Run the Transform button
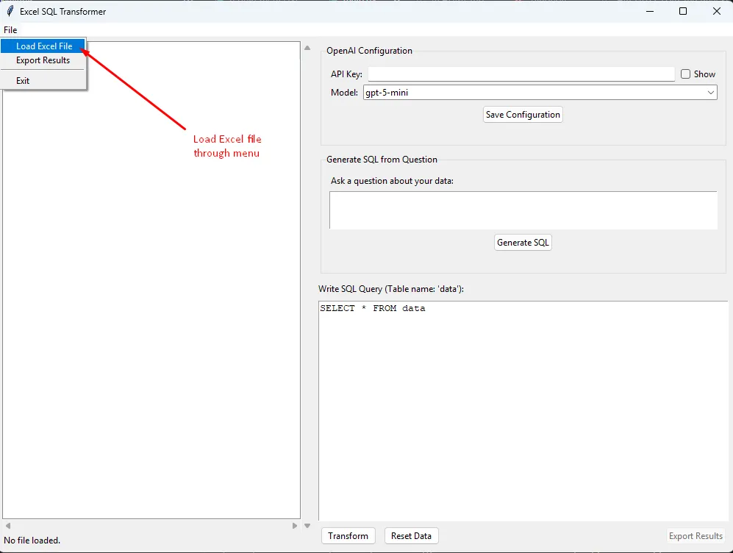Screen dimensions: 733x553 [348, 536]
